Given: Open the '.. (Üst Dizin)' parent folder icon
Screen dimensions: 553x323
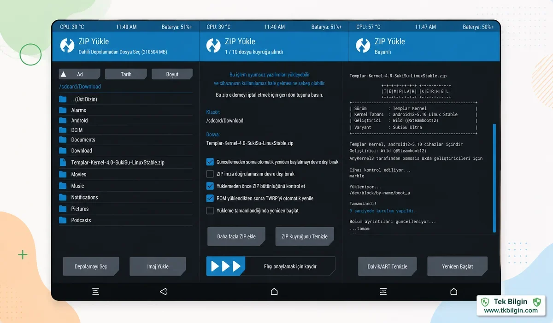Looking at the screenshot, I should 63,100.
